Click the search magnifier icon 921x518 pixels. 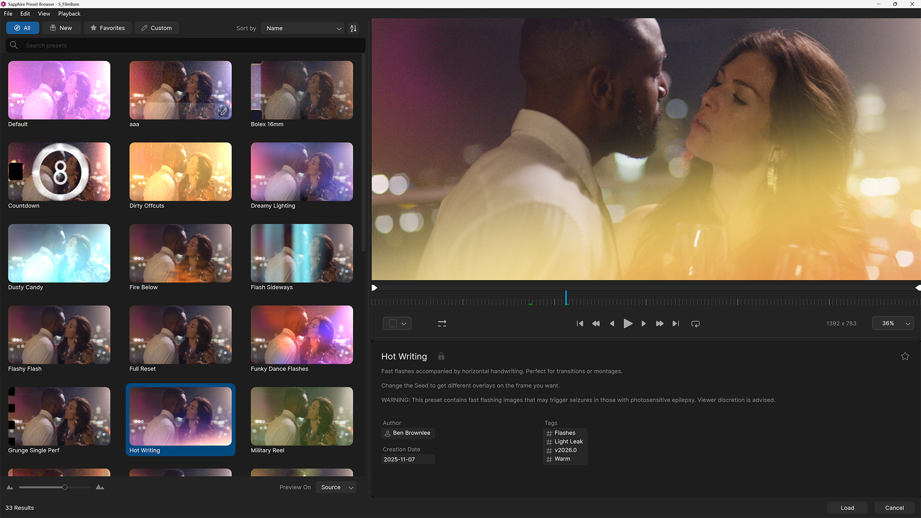[14, 45]
